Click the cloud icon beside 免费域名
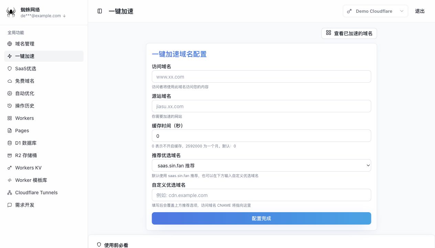Image resolution: width=435 pixels, height=248 pixels. tap(10, 81)
